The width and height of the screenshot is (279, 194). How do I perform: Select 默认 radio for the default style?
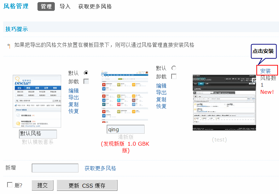[86, 73]
